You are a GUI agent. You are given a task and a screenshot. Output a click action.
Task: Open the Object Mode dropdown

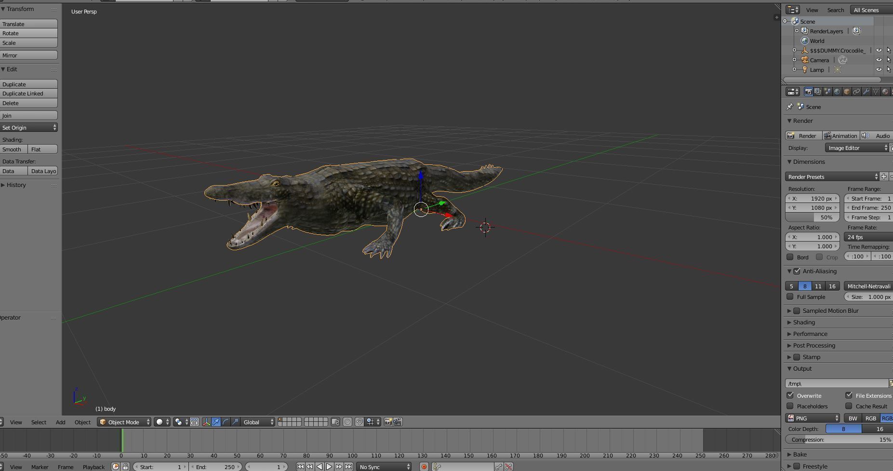[124, 422]
